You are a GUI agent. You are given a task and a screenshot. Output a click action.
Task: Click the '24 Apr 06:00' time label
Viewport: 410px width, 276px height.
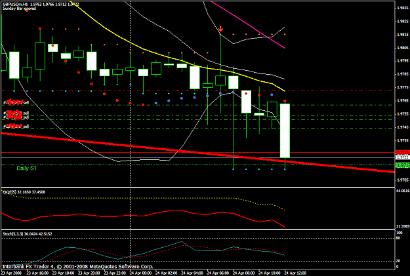pyautogui.click(x=218, y=273)
